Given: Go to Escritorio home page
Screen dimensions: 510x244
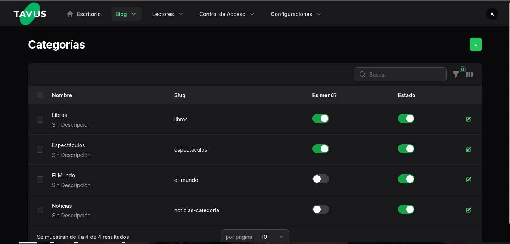Looking at the screenshot, I should (84, 14).
